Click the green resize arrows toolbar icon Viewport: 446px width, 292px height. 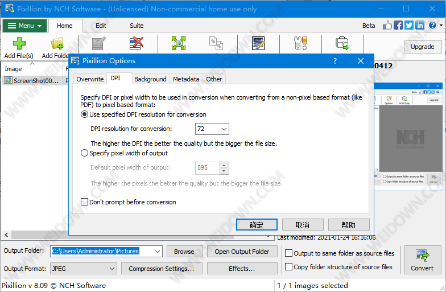(179, 44)
